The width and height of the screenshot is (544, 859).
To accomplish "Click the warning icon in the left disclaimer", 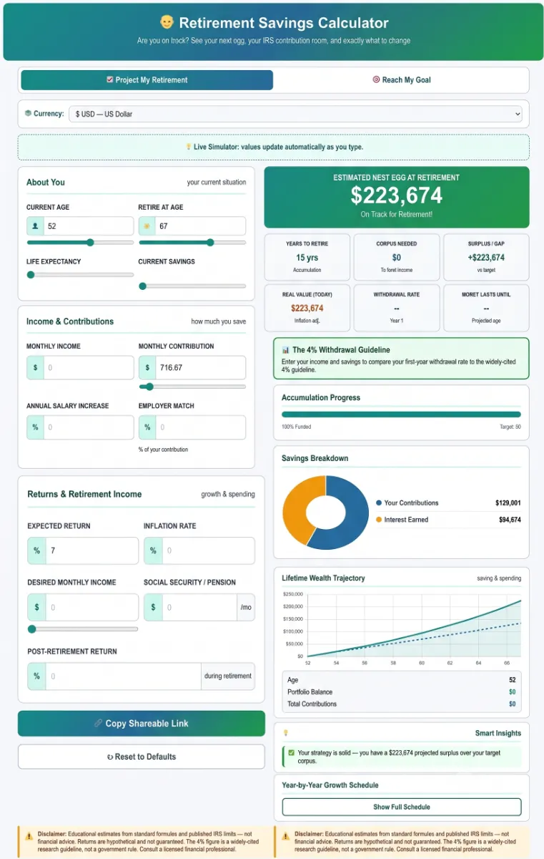I will (x=29, y=835).
